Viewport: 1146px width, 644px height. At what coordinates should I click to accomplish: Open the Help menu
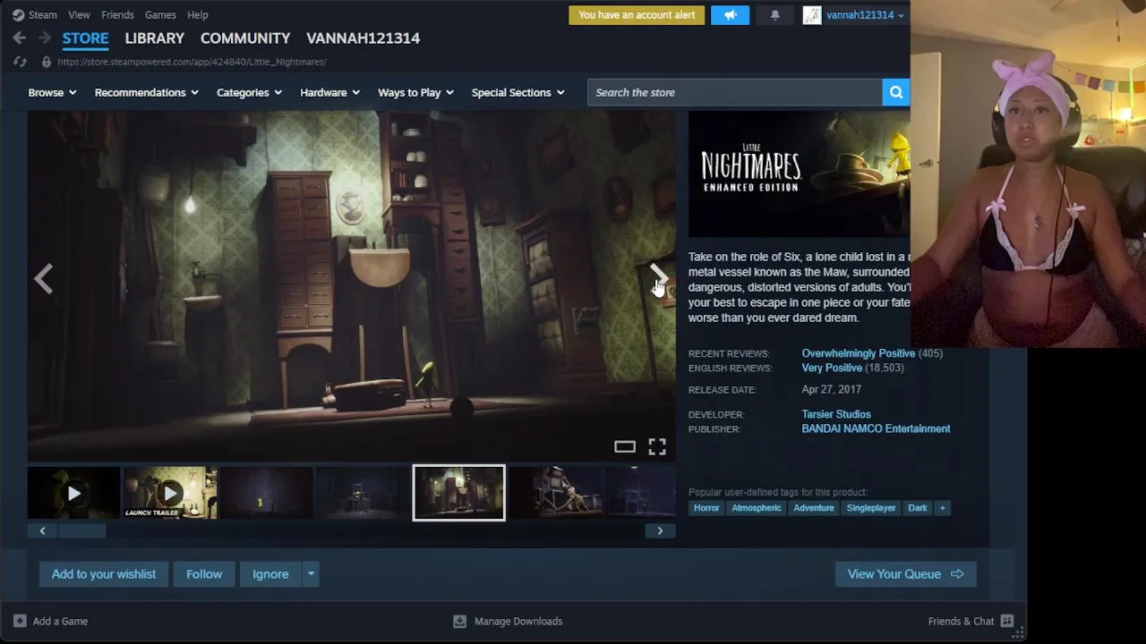197,14
